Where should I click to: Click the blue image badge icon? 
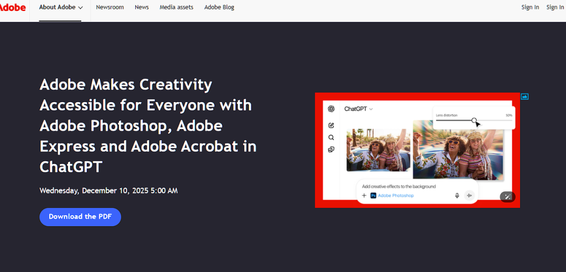point(525,97)
